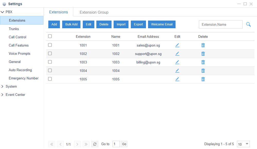Click the Welcome Email button
The height and width of the screenshot is (149, 257).
[162, 24]
